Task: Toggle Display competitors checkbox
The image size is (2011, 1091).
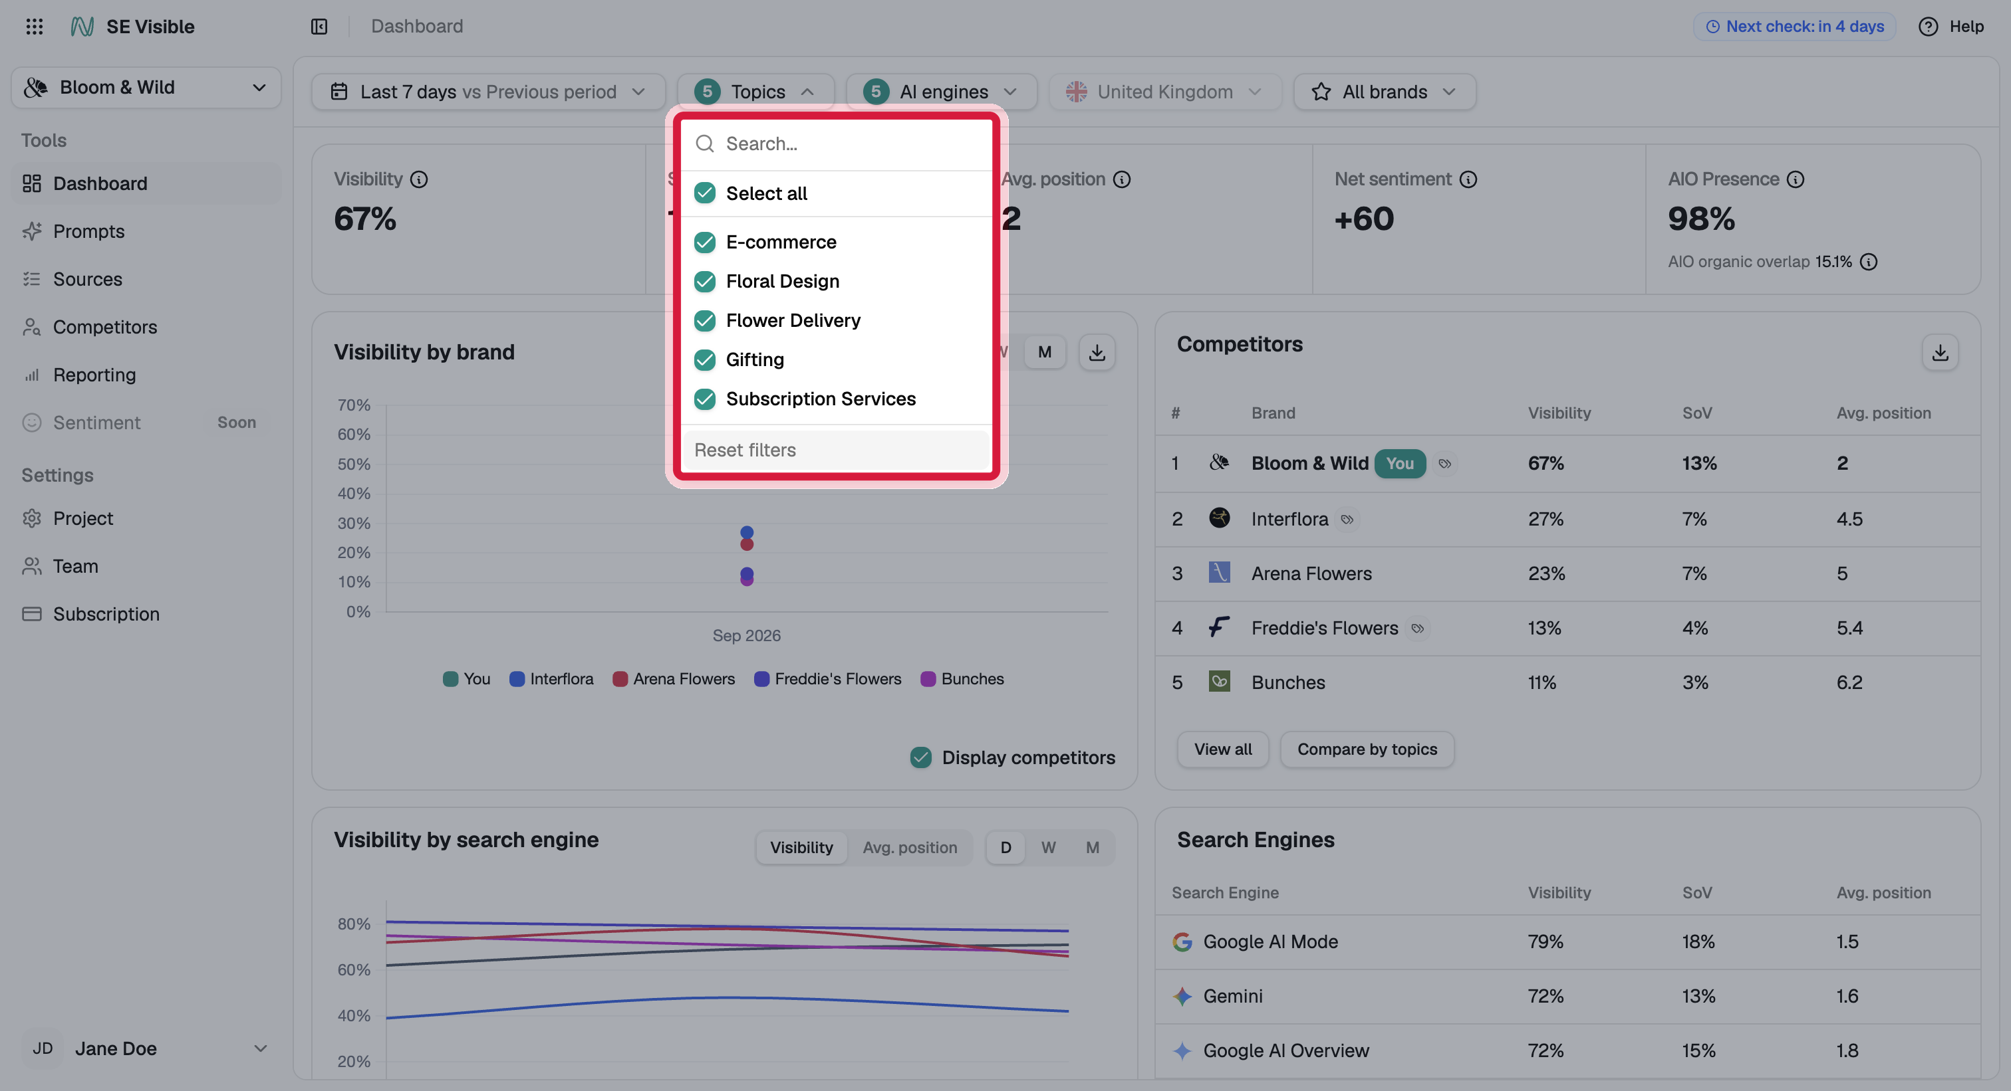Action: [921, 758]
